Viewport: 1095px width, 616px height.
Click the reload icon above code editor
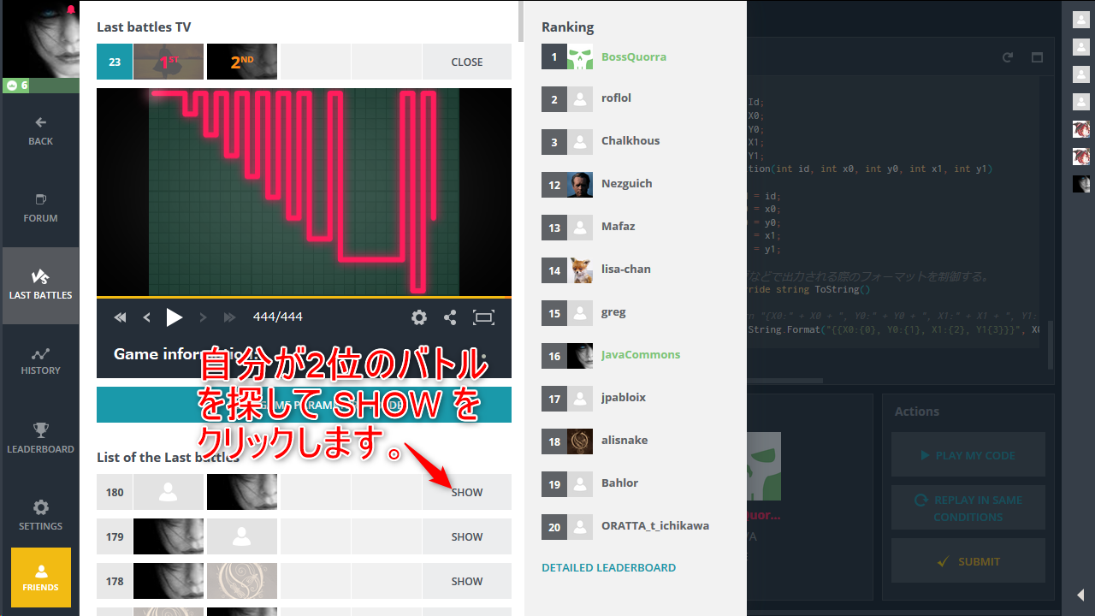1008,57
